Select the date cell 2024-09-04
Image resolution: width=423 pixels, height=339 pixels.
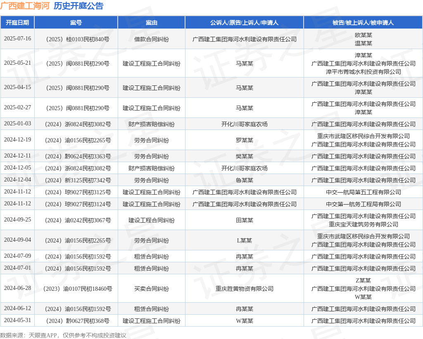click(17, 240)
